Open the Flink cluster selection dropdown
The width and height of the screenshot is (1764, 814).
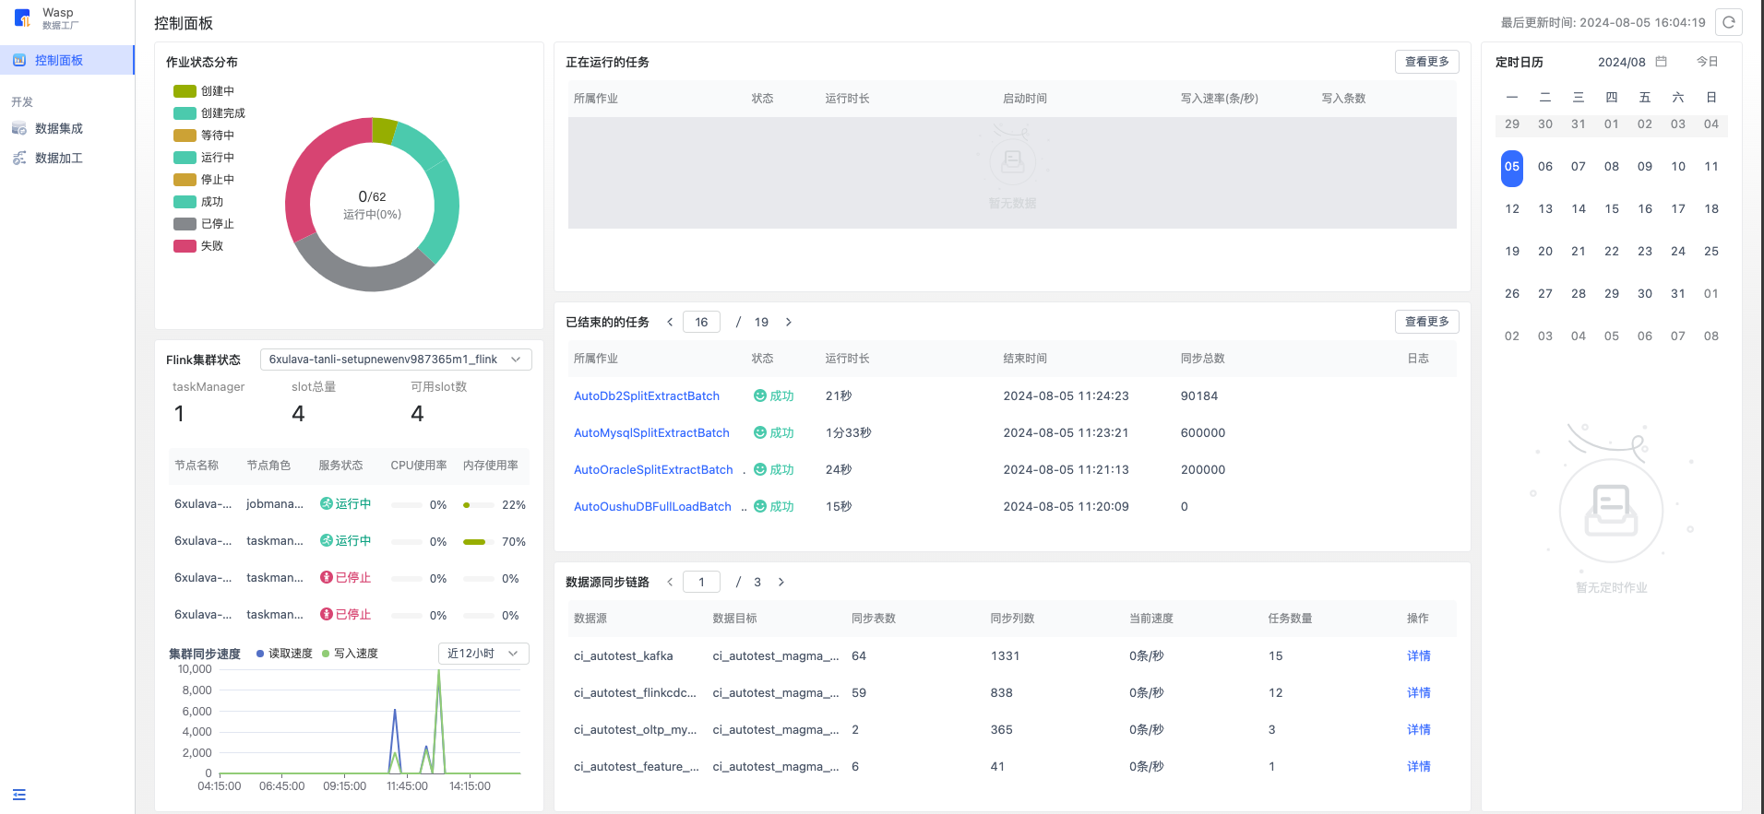pos(396,360)
